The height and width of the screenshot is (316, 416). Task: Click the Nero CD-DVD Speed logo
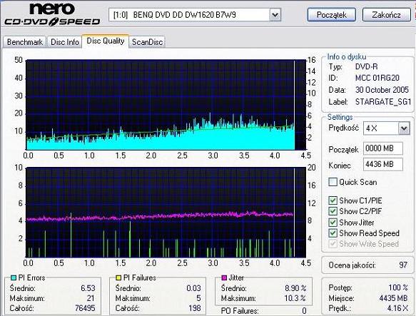(52, 14)
